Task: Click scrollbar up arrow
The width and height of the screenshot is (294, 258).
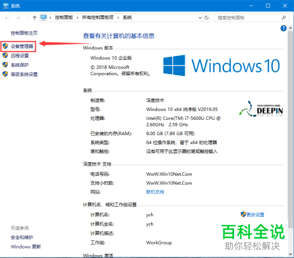Action: 290,28
